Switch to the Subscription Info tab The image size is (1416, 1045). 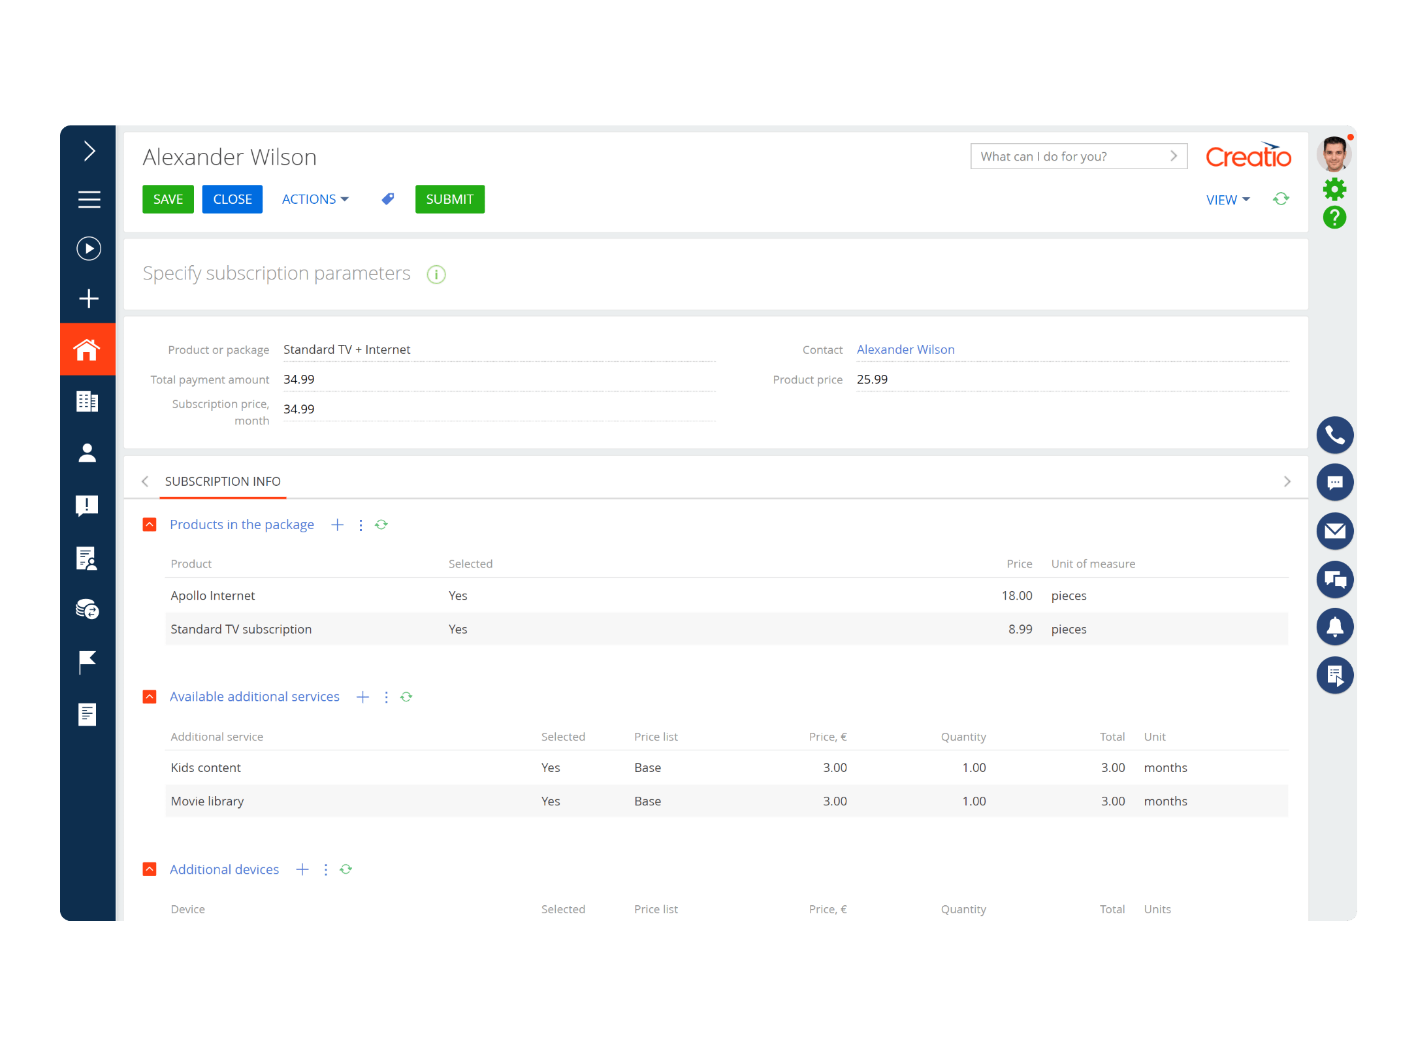tap(223, 481)
